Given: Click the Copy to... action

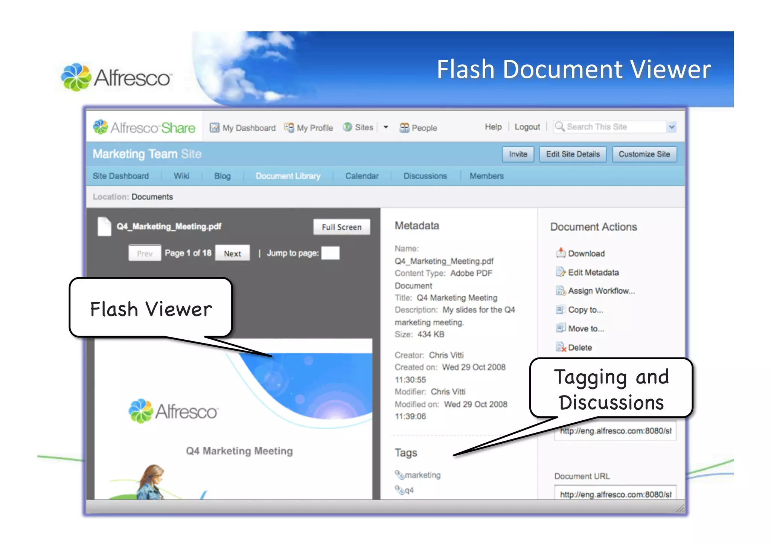Looking at the screenshot, I should [585, 310].
